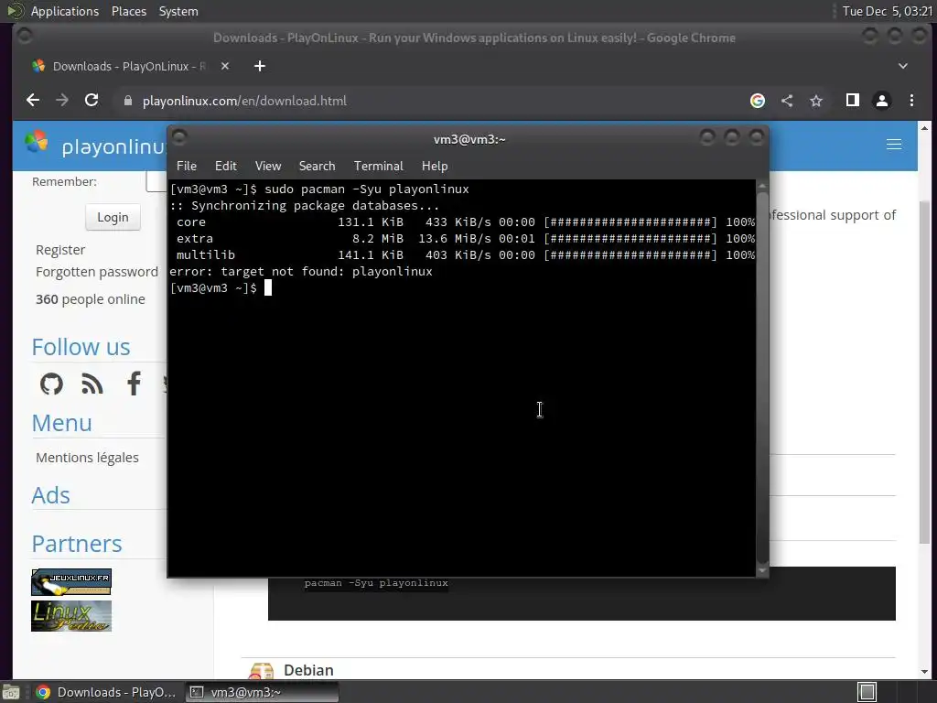Open PlayOnLinux GitHub page

(x=51, y=384)
